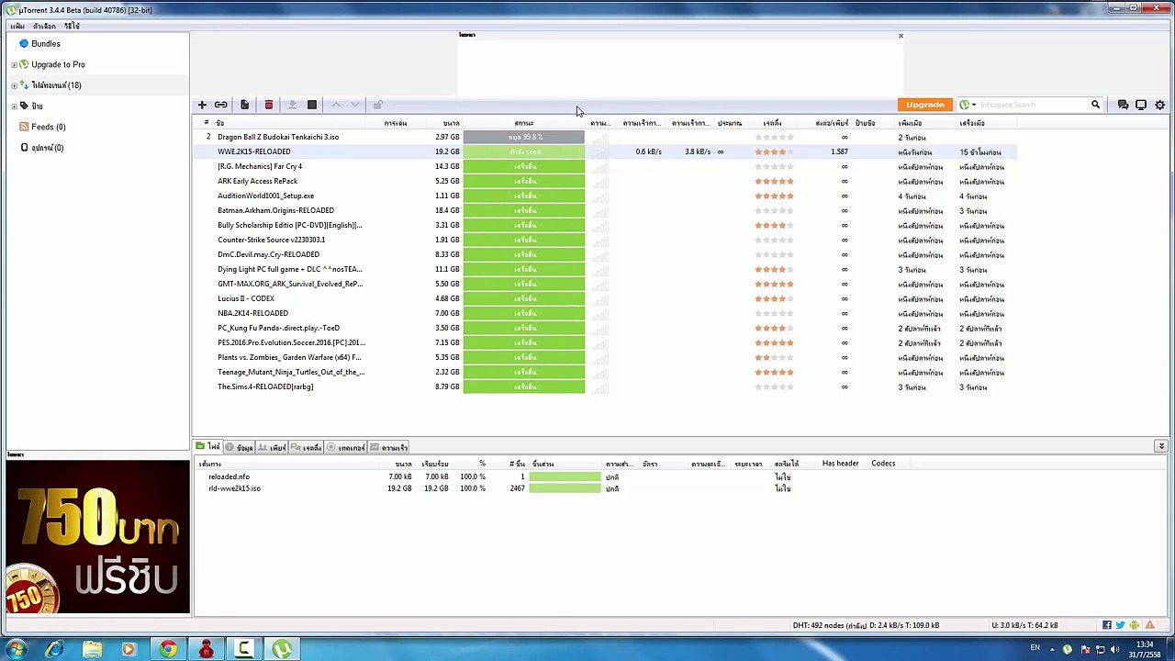Select the WWE.2K15-RELOADED torrent row

606,151
